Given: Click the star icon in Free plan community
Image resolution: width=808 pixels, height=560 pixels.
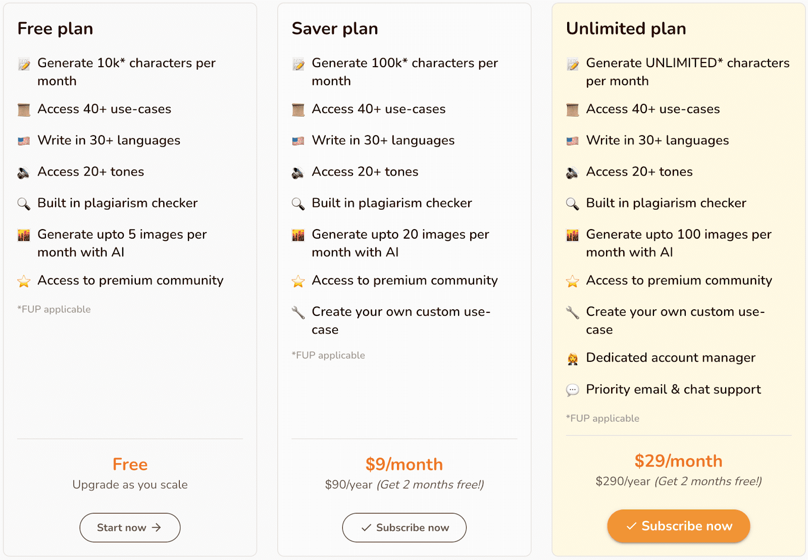Looking at the screenshot, I should click(24, 281).
